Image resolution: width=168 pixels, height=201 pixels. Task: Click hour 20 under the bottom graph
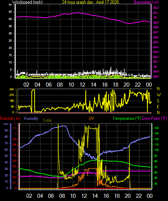tap(128, 196)
